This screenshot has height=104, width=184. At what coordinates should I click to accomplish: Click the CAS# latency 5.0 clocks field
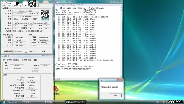[32, 83]
